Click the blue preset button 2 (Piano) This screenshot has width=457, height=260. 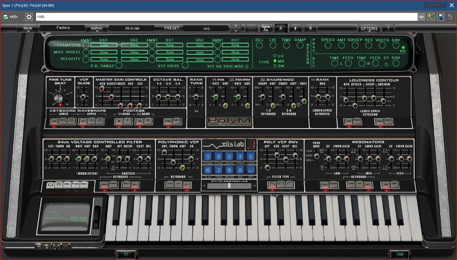click(x=218, y=156)
